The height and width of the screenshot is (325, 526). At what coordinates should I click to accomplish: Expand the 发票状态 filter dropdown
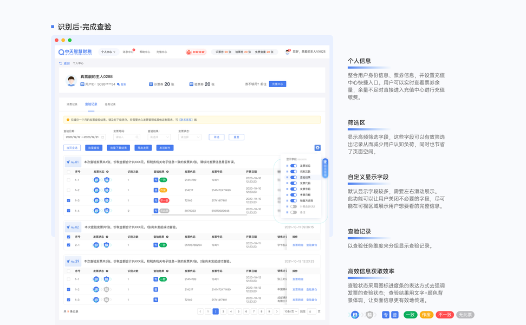point(190,137)
